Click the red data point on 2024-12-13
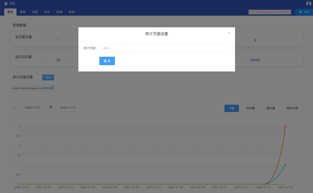This screenshot has height=193, width=313. (285, 126)
